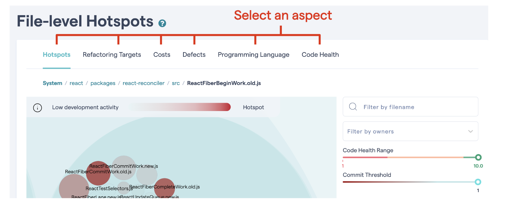Viewport: 516px width, 204px height.
Task: Click the Code Health Range slider handle
Action: point(478,157)
